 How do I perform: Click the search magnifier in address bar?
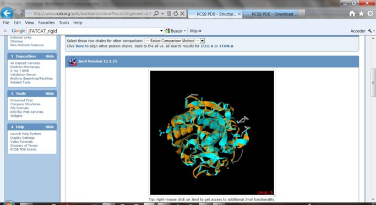point(156,14)
